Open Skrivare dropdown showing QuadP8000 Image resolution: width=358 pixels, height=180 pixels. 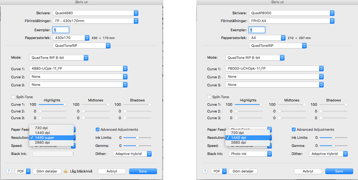pos(292,13)
